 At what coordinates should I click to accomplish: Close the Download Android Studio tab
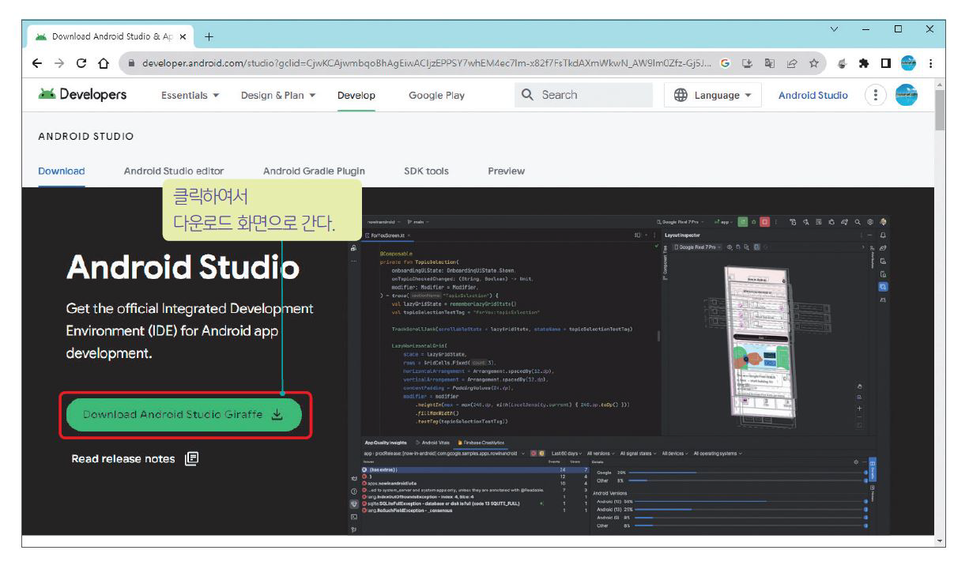coord(183,36)
